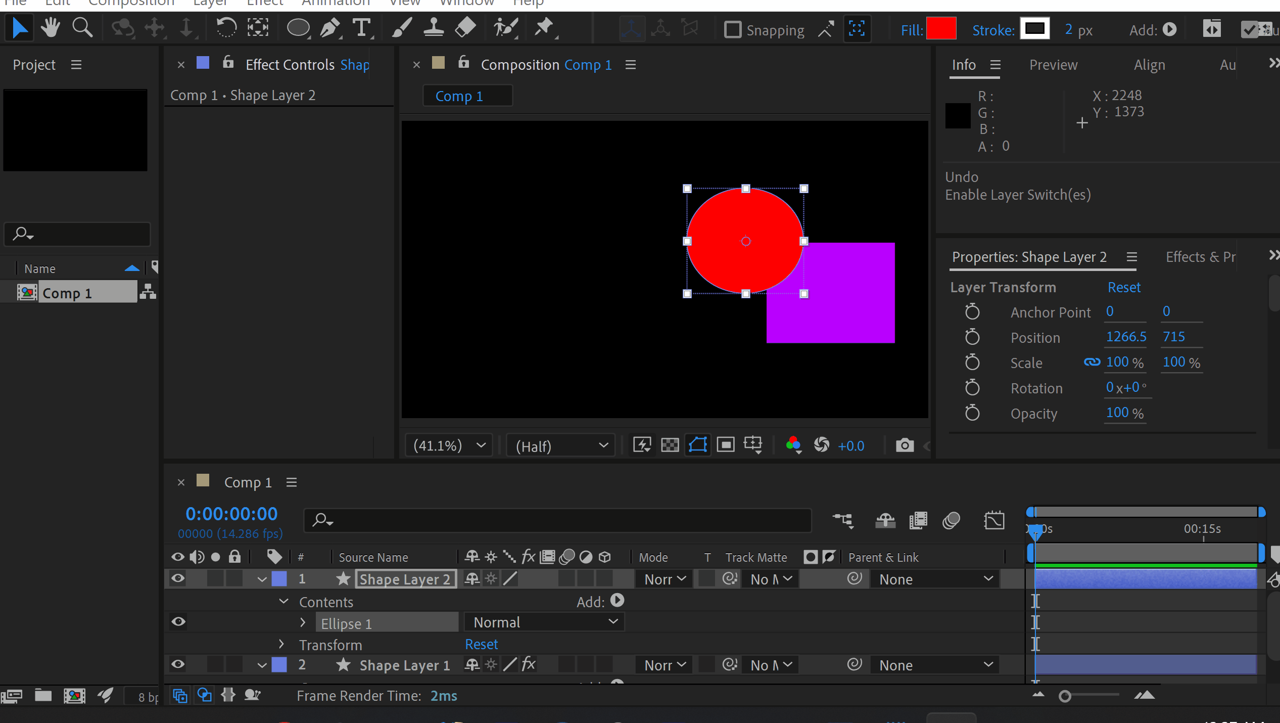Click the snapshot camera icon
Screen dimensions: 1280x723
(x=905, y=445)
